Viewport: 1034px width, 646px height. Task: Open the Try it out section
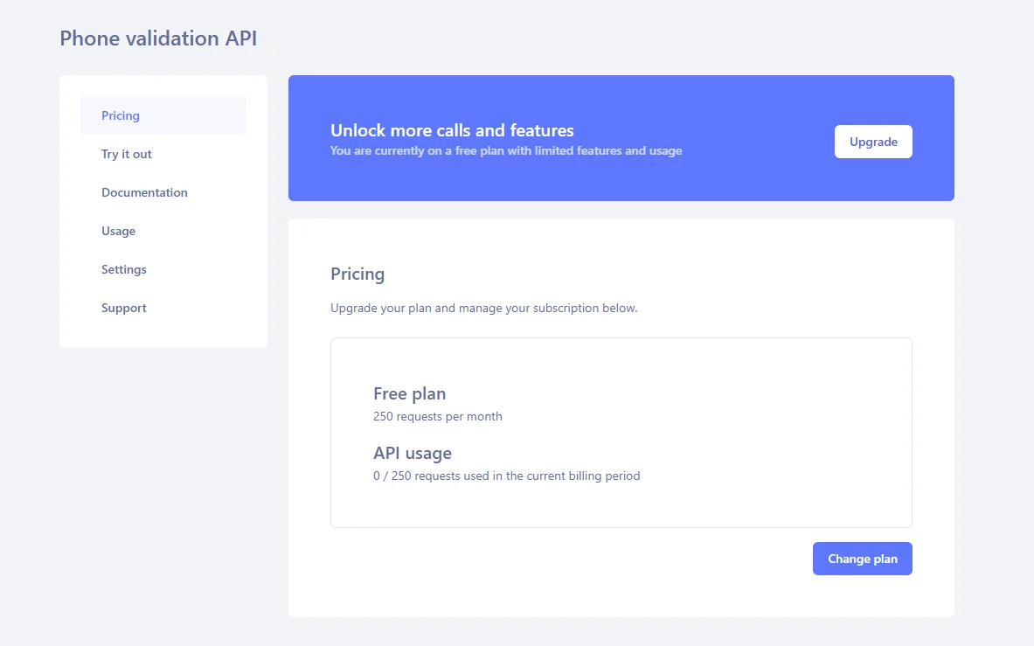click(126, 154)
